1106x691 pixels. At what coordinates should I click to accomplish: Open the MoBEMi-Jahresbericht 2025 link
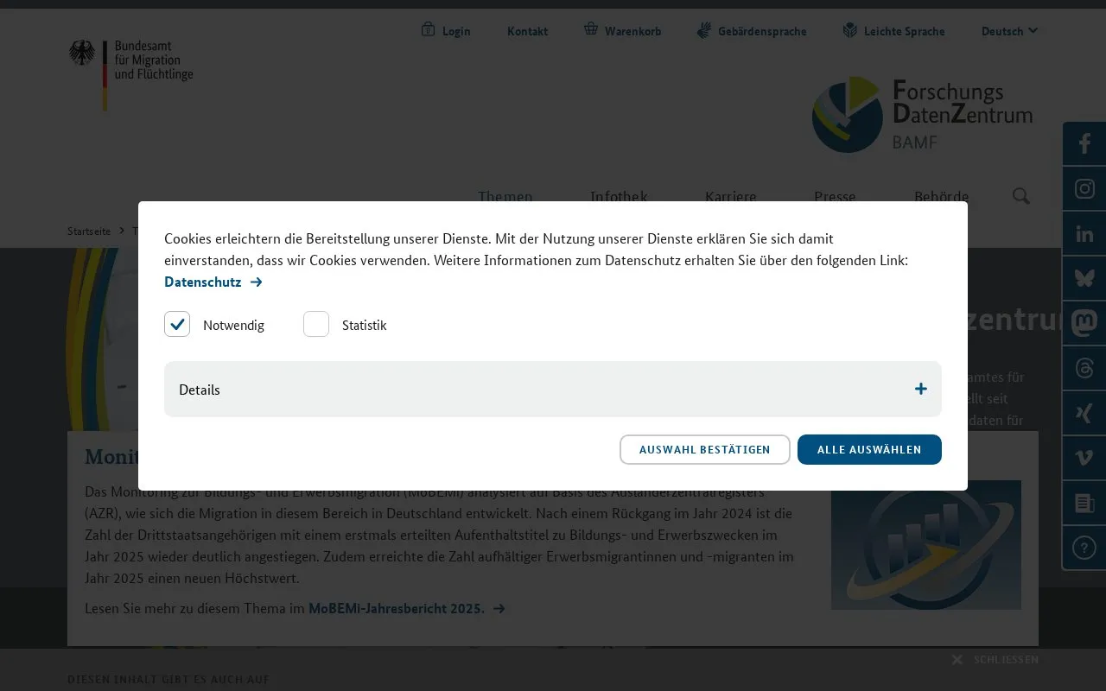[x=407, y=608]
